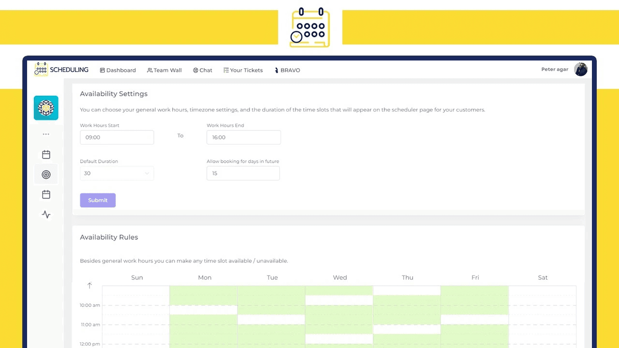Click the lower calendar icon in the sidebar
Image resolution: width=619 pixels, height=348 pixels.
pos(46,194)
